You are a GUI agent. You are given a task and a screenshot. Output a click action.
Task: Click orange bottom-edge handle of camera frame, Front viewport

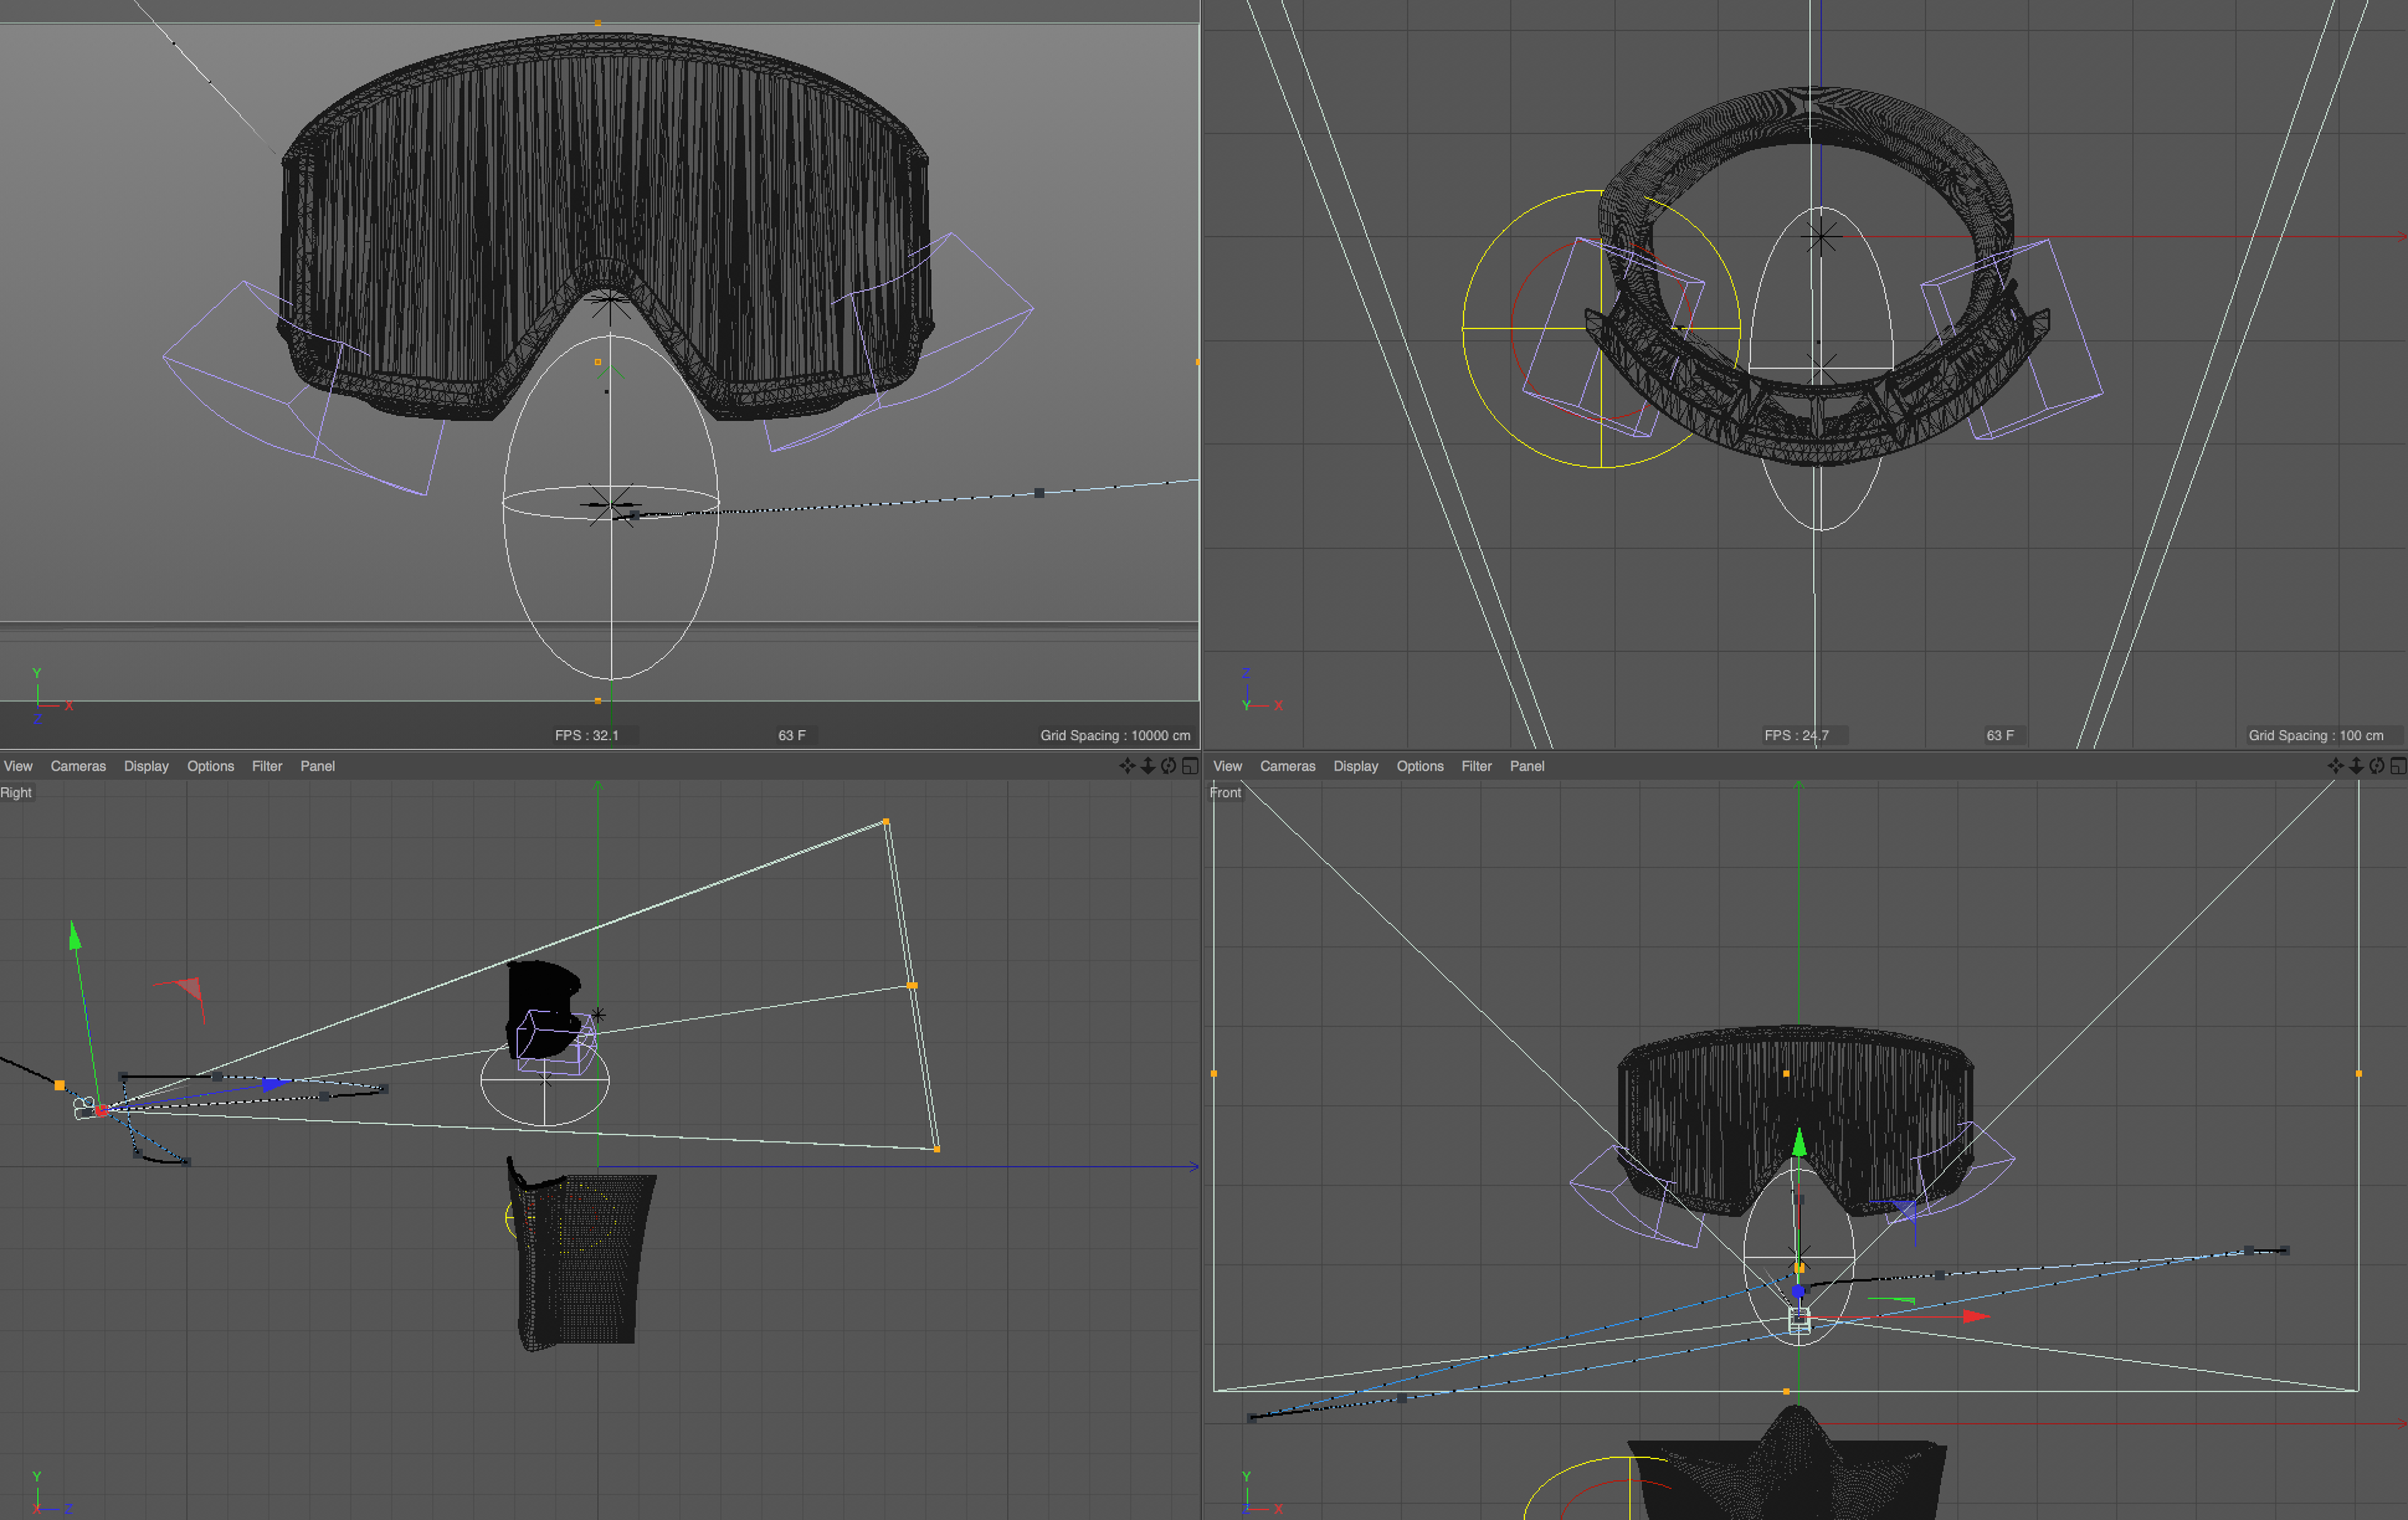point(1786,1391)
